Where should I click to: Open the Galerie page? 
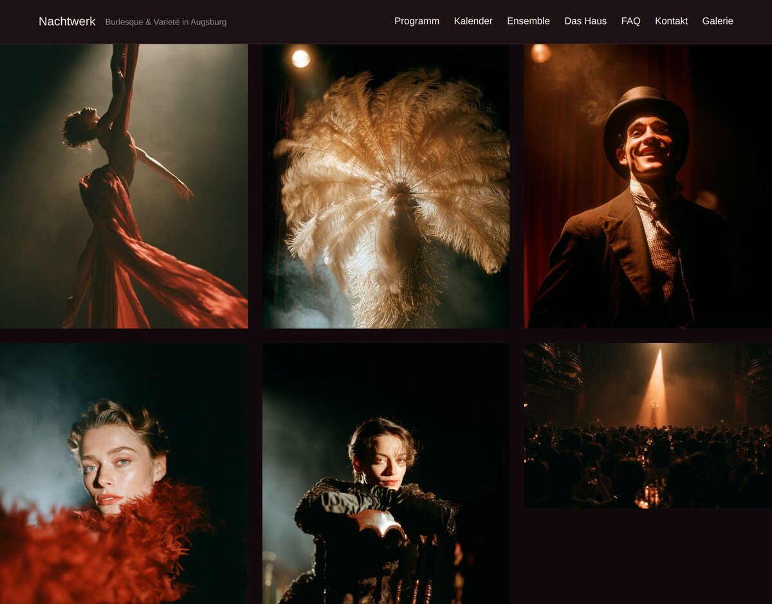pyautogui.click(x=717, y=21)
